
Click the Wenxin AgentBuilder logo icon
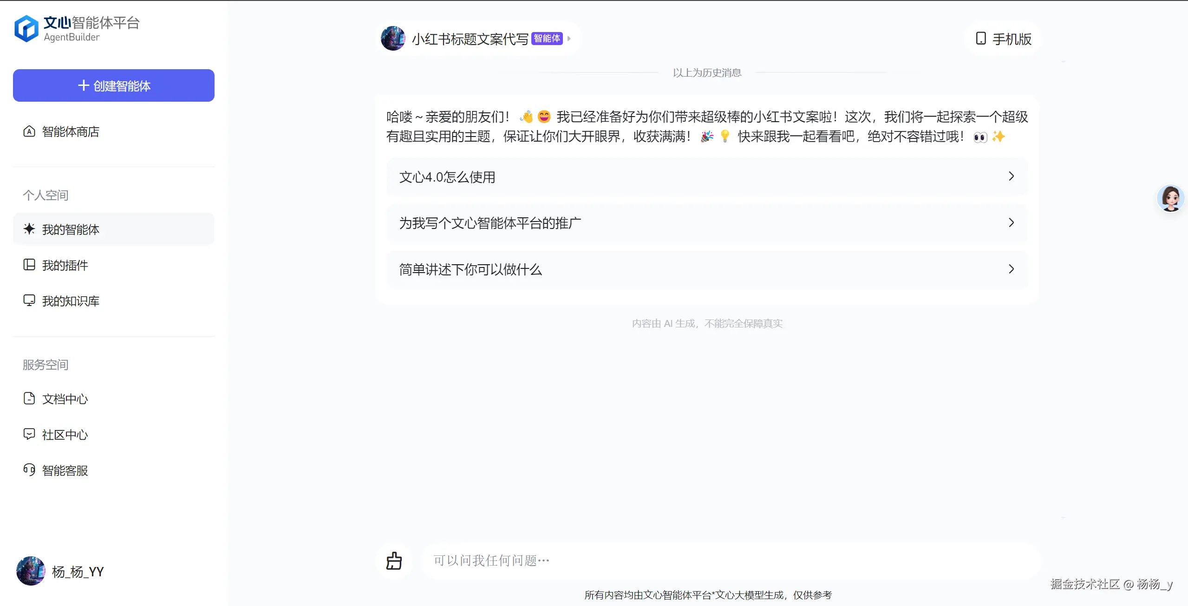[26, 29]
